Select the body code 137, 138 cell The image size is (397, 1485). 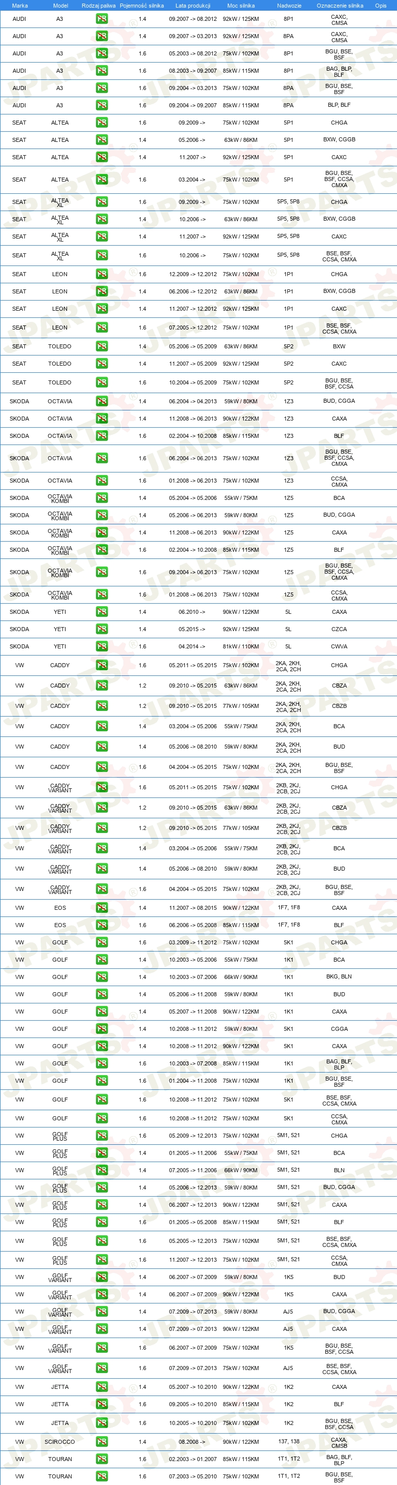[288, 1441]
